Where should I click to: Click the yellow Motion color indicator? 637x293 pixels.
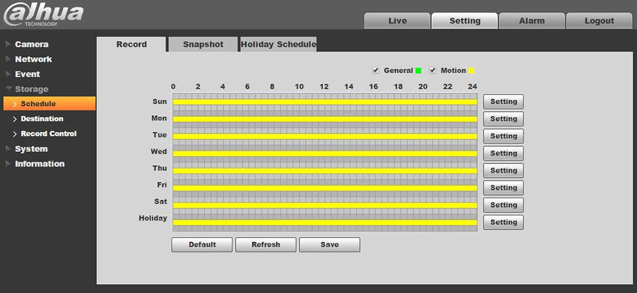[471, 71]
